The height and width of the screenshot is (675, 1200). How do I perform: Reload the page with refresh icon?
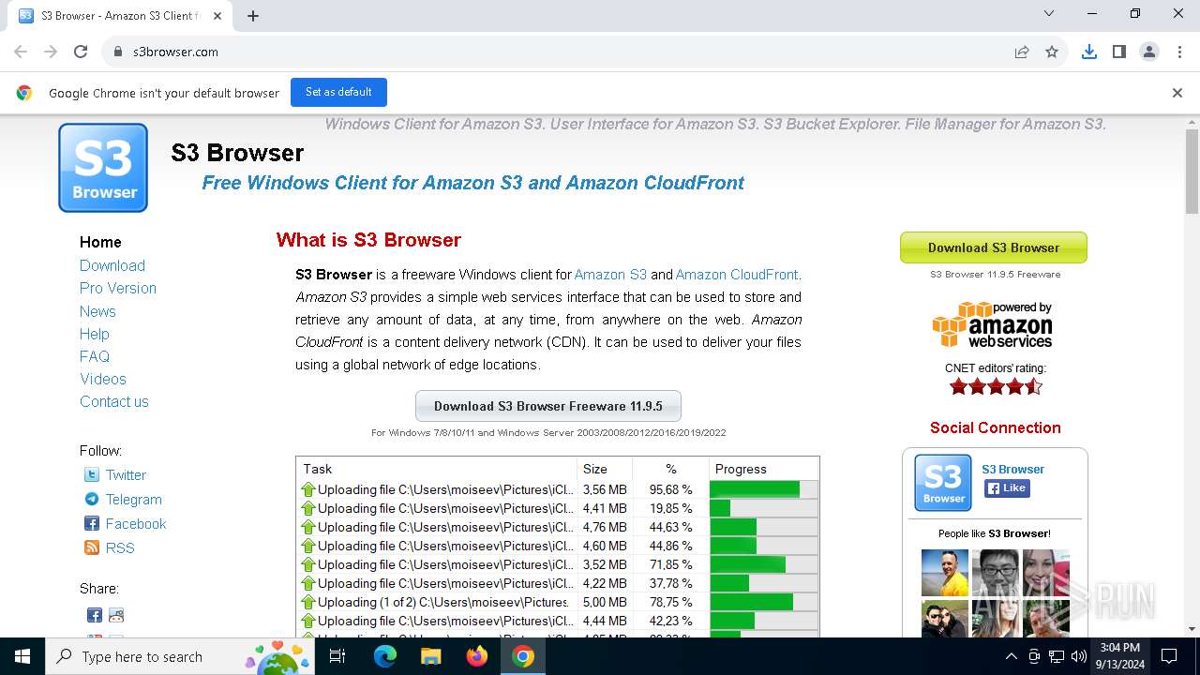point(81,52)
